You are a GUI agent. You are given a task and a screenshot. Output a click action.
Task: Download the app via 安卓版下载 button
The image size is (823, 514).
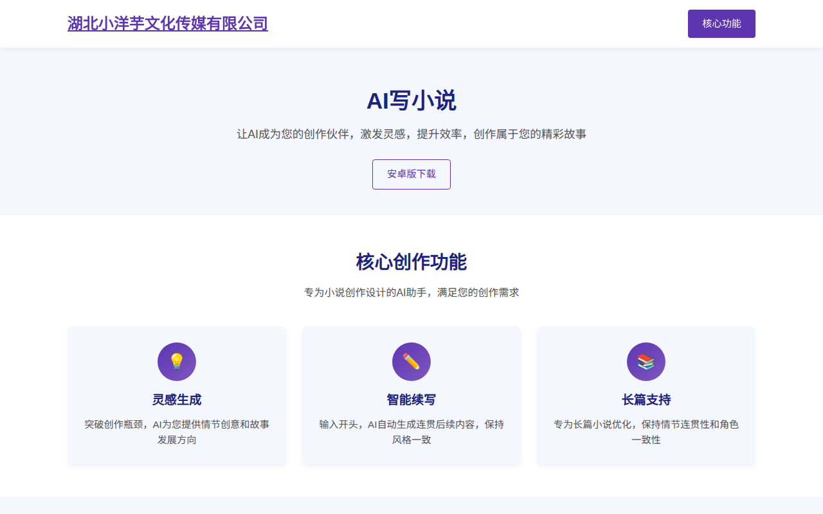pos(411,174)
